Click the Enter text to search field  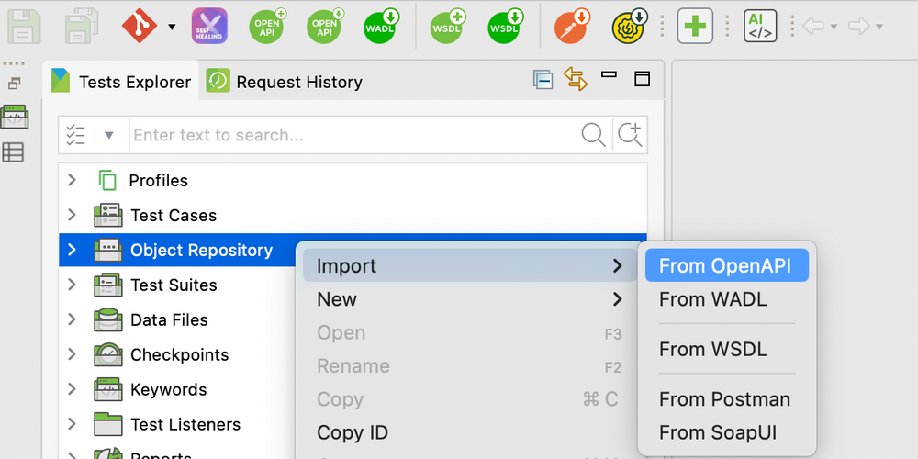pos(353,136)
